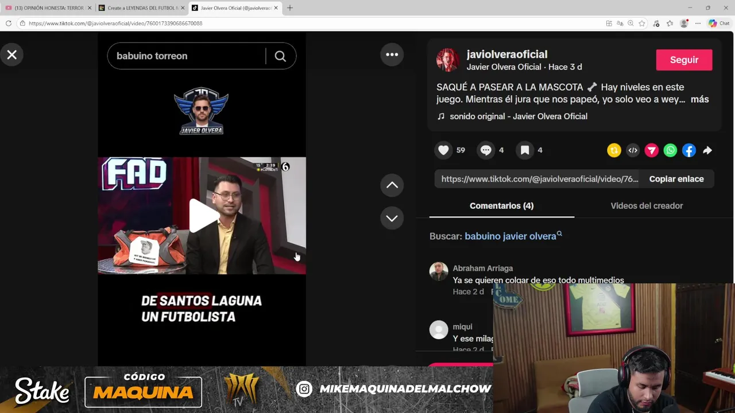735x413 pixels.
Task: Focus the babuino torreon search field
Action: pos(187,56)
